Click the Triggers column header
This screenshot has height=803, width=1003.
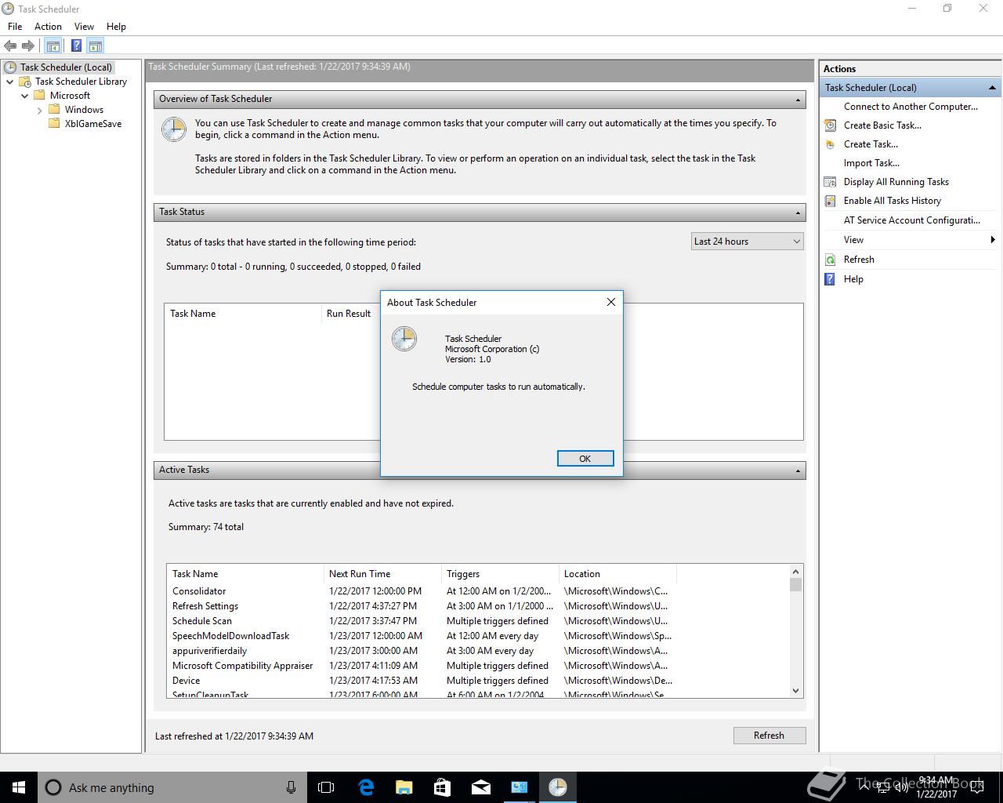point(500,574)
